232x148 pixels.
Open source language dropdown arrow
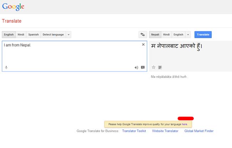tap(69, 35)
